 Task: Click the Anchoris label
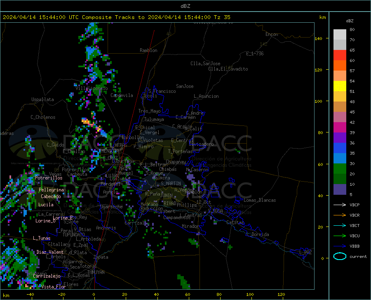point(106,228)
